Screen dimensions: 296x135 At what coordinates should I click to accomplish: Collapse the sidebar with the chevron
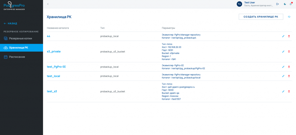coord(48,4)
